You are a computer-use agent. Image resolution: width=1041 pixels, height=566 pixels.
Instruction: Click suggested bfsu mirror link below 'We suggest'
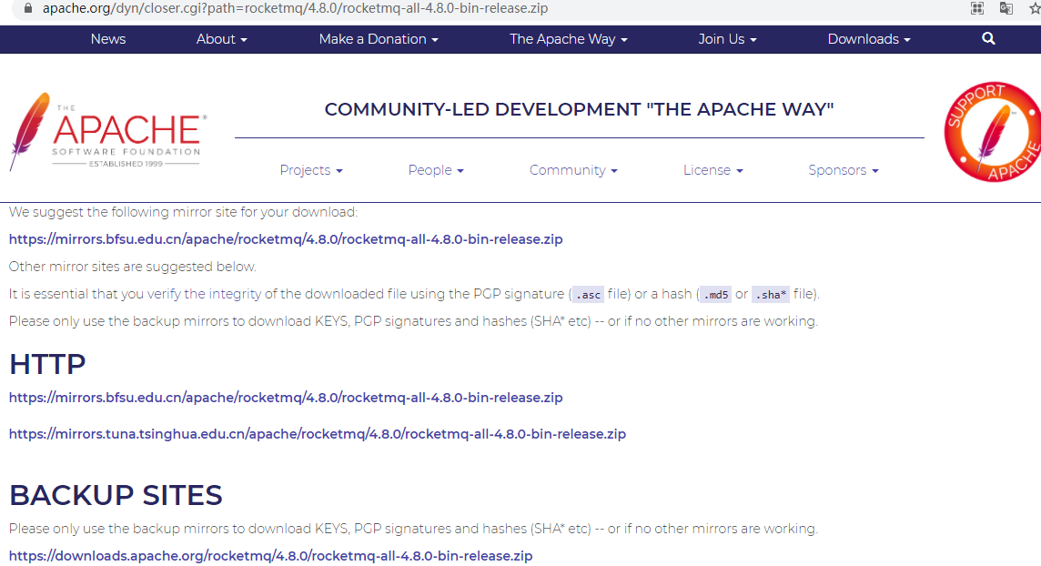[x=286, y=239]
